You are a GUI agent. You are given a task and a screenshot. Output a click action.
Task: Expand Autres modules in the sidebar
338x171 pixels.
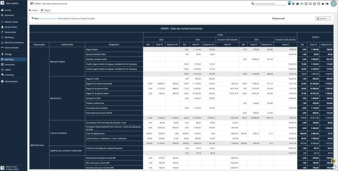click(11, 48)
